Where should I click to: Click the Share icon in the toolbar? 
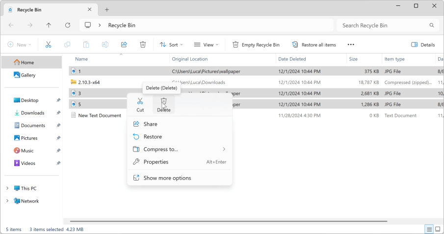124,45
